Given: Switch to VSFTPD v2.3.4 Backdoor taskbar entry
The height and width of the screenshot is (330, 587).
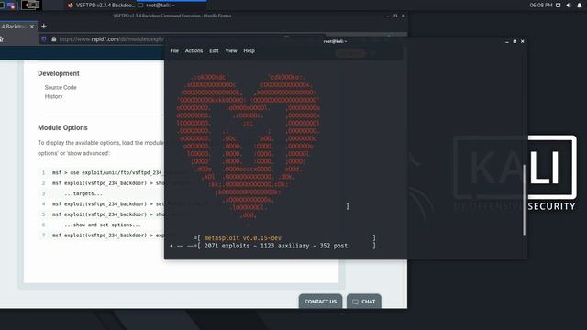Looking at the screenshot, I should coord(101,5).
